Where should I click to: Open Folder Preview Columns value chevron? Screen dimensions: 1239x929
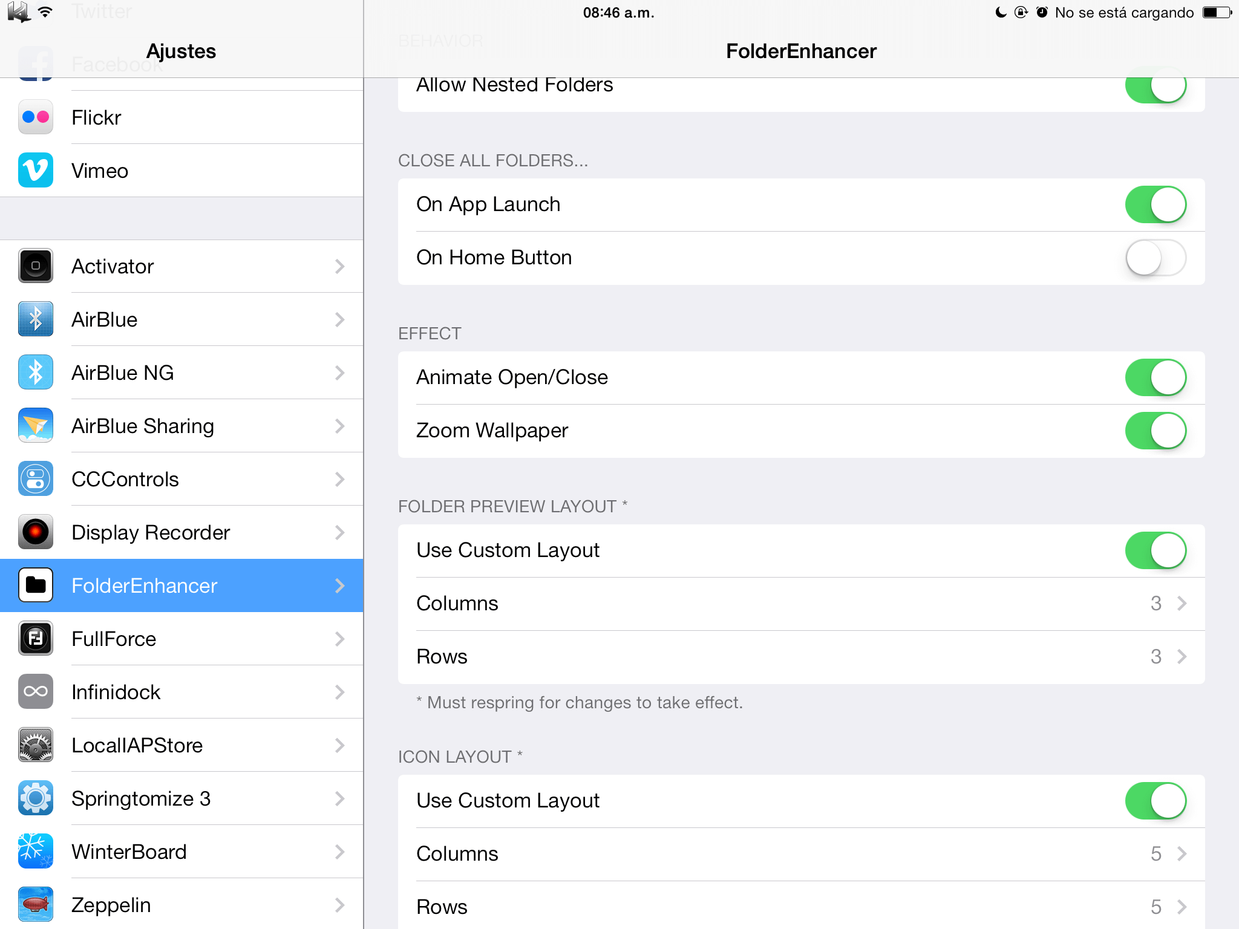[x=1182, y=604]
